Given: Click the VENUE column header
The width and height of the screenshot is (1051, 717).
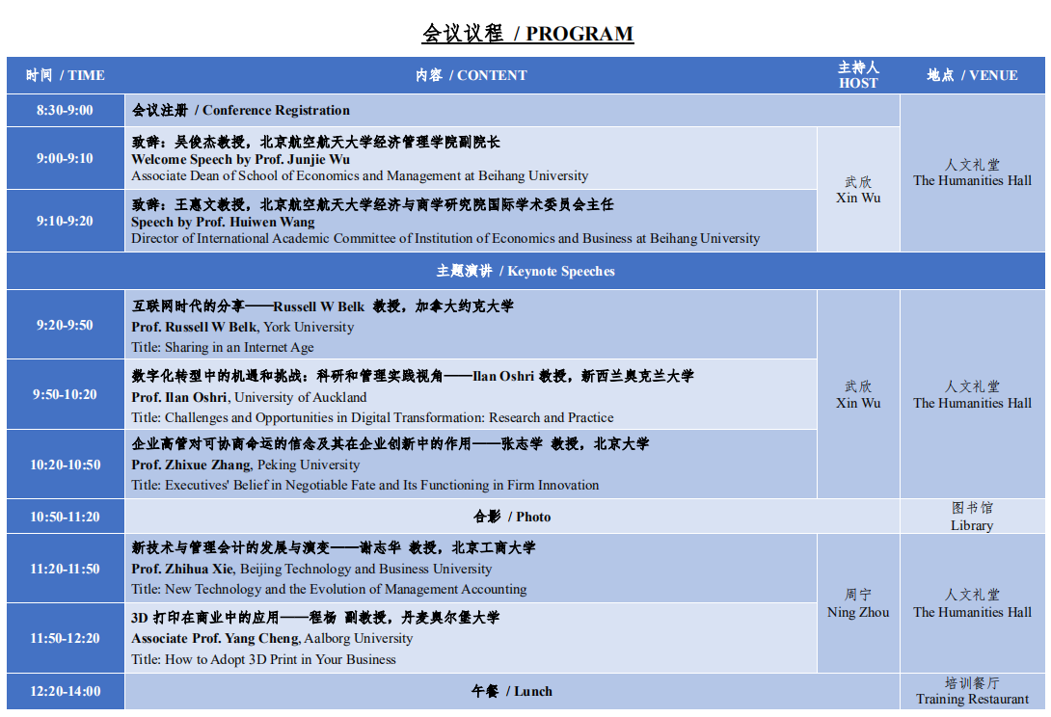Looking at the screenshot, I should (x=972, y=75).
